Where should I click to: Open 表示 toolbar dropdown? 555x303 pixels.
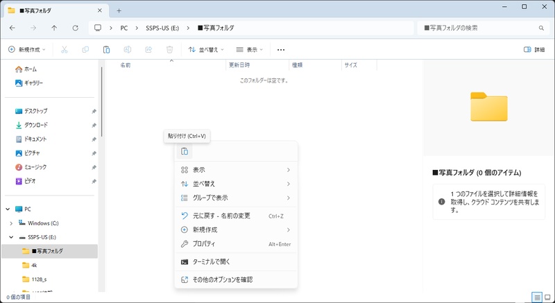(250, 50)
